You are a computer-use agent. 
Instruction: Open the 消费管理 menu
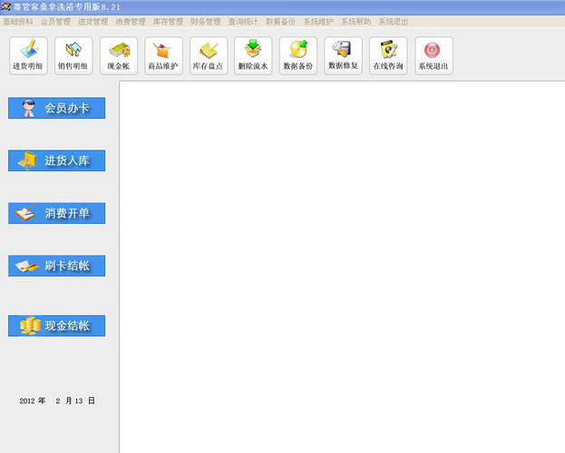[131, 22]
